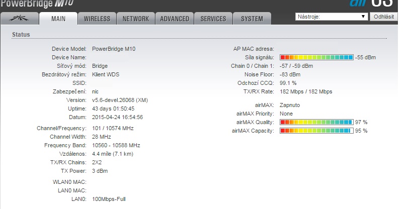412x209 pixels.
Task: Click the Device Name label
Action: tap(69, 57)
